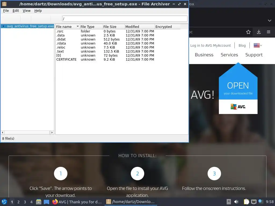The height and width of the screenshot is (206, 275).
Task: Click the archive path input field
Action: (x=125, y=19)
